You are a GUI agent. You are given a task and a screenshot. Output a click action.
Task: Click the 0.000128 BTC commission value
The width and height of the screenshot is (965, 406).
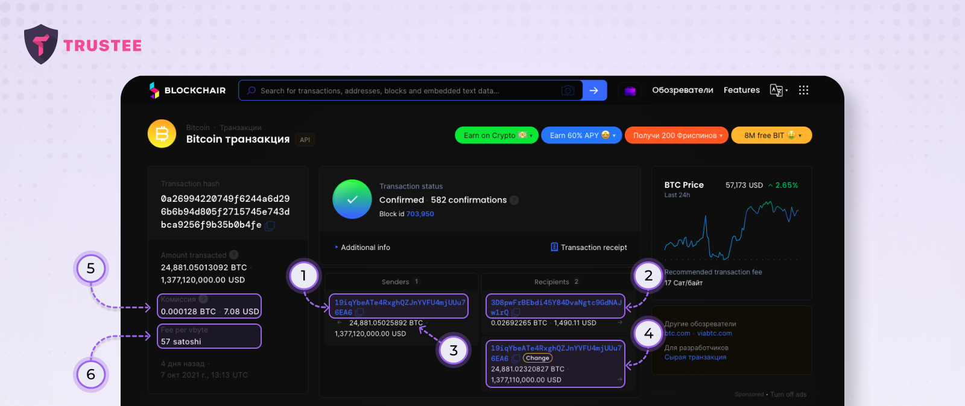(x=188, y=311)
